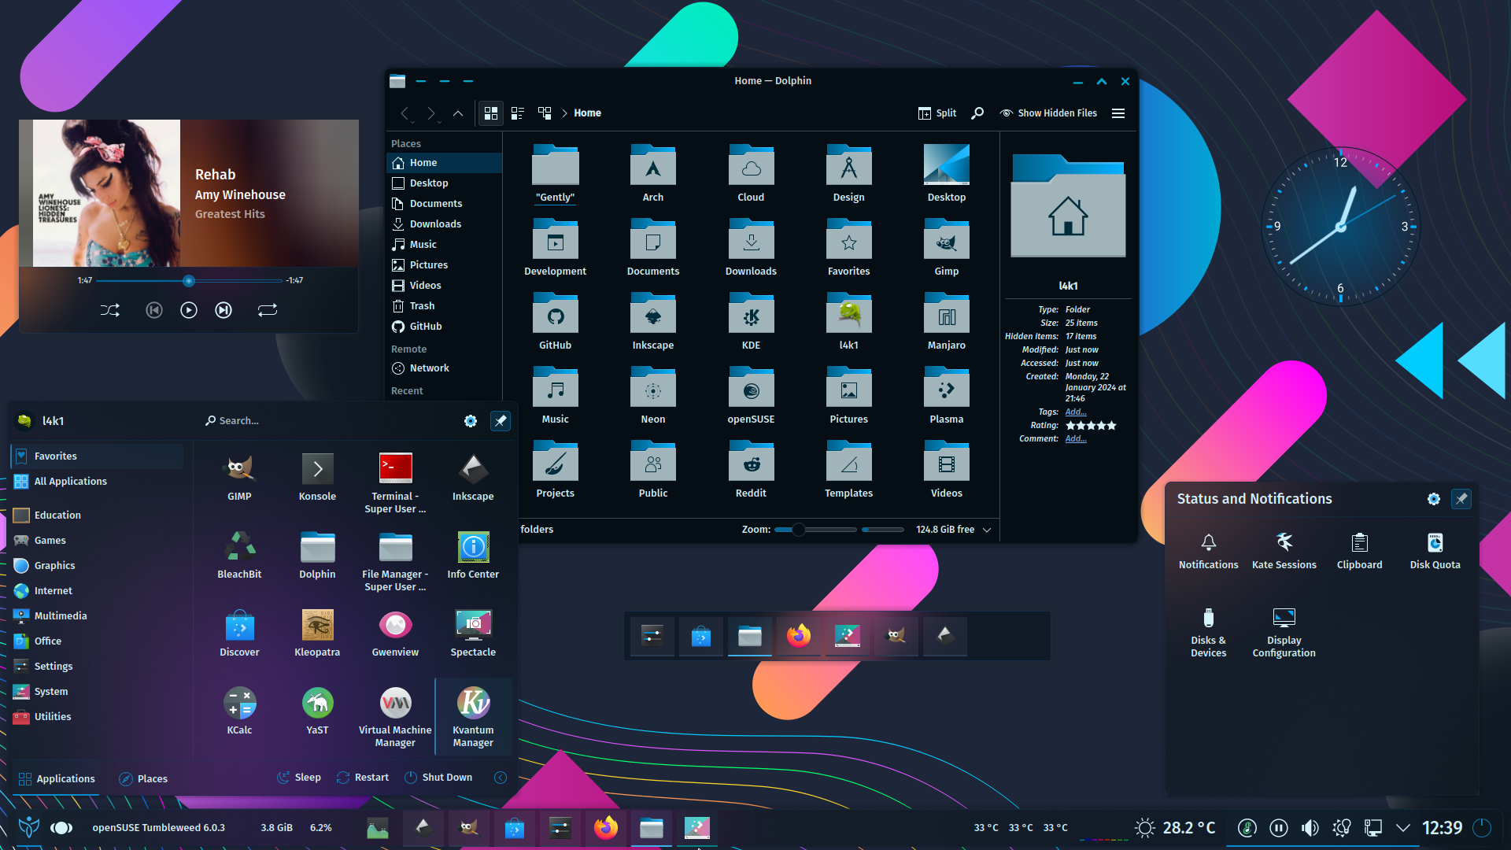Open Kate Sessions in system tray
1511x850 pixels.
1284,551
